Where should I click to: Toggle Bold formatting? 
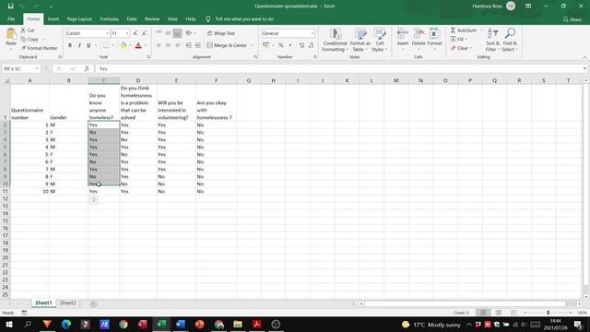tap(70, 45)
